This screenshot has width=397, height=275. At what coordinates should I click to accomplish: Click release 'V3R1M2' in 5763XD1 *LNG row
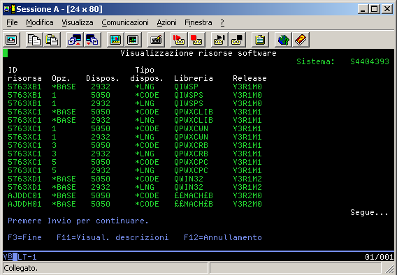click(247, 187)
